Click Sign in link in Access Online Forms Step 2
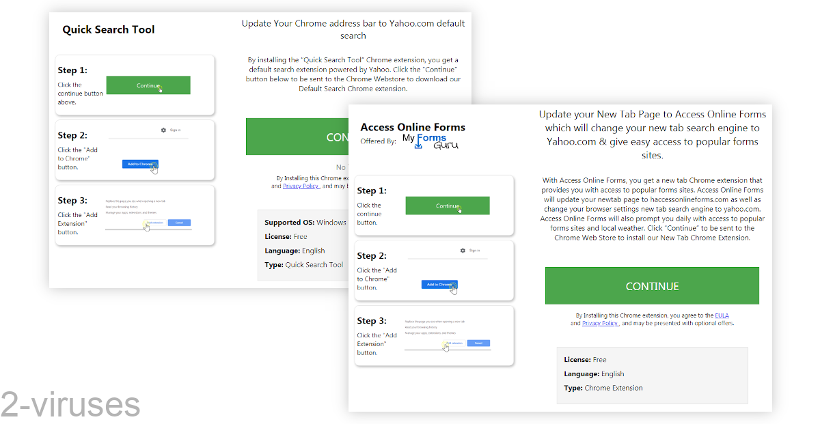This screenshot has height=424, width=820. tap(476, 250)
